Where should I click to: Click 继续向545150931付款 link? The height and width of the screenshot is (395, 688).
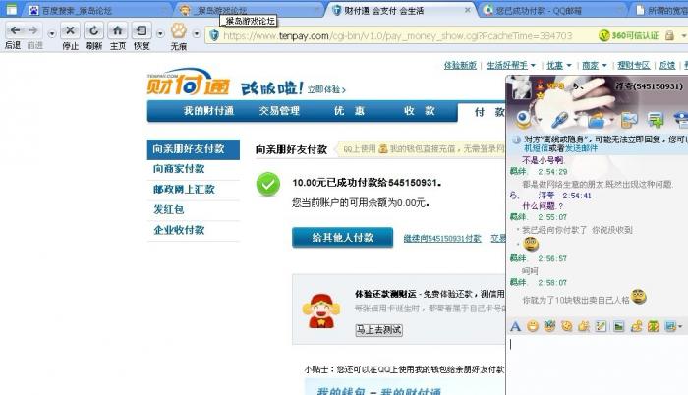point(442,239)
